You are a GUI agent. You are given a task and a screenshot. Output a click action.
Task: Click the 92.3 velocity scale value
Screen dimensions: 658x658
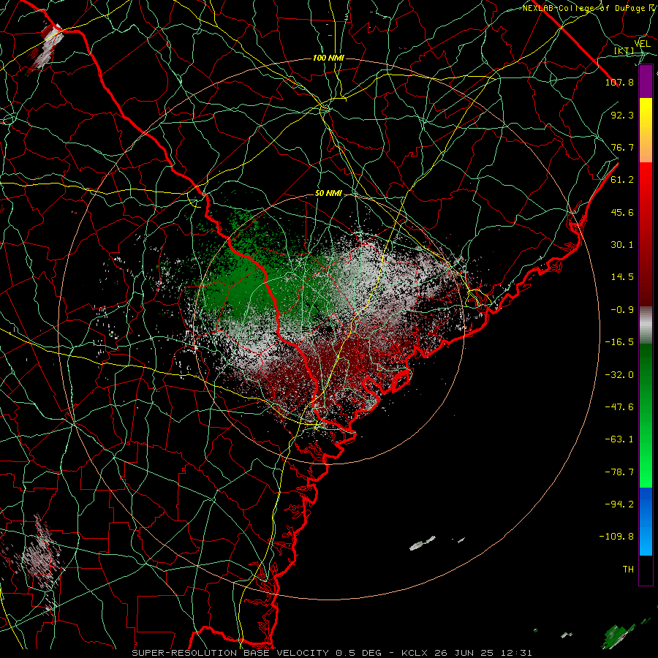622,115
